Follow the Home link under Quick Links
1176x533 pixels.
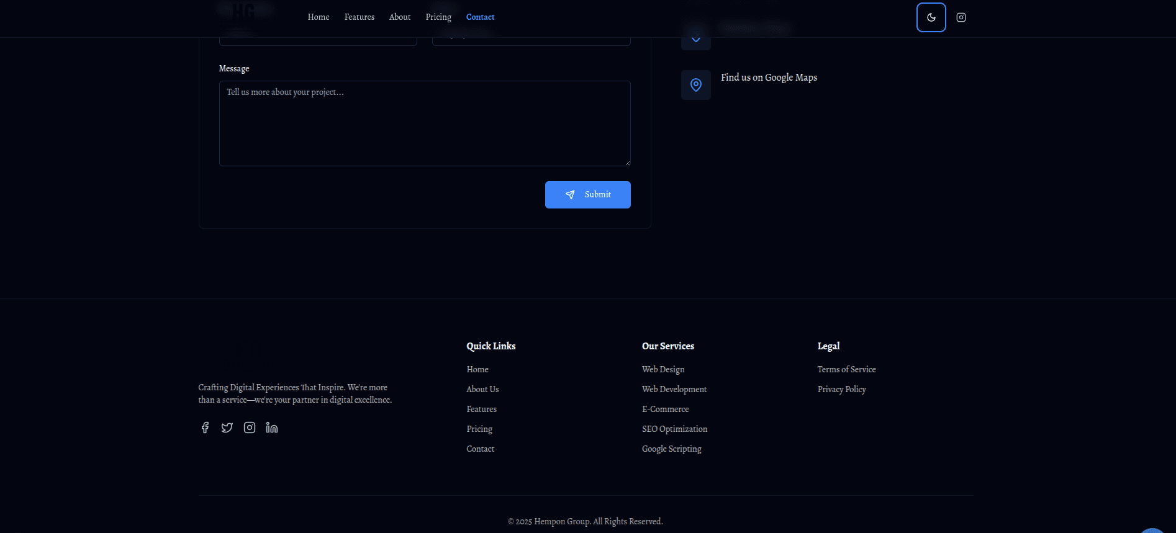[477, 370]
